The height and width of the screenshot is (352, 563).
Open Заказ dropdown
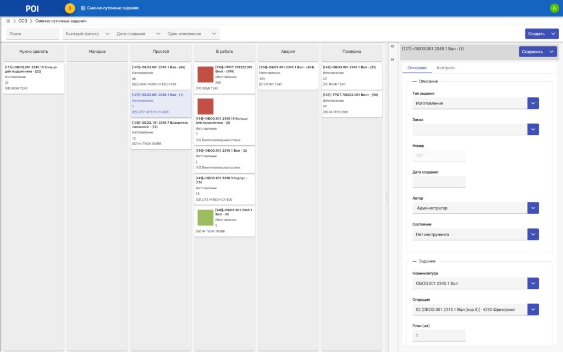pyautogui.click(x=533, y=129)
